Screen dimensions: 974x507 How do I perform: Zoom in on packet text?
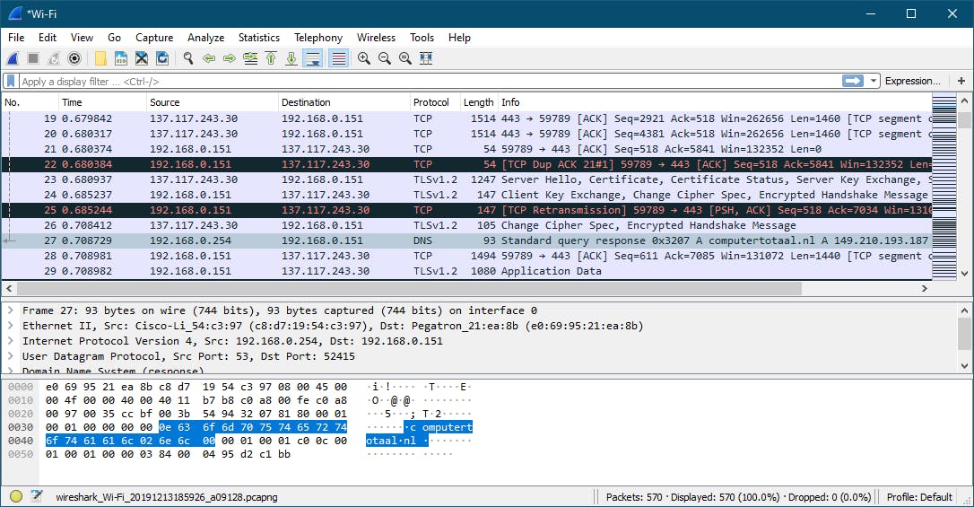click(x=363, y=58)
